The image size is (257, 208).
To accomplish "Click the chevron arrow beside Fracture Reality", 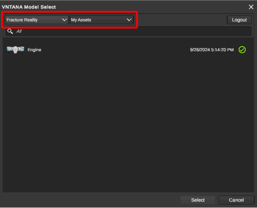I will (x=64, y=20).
